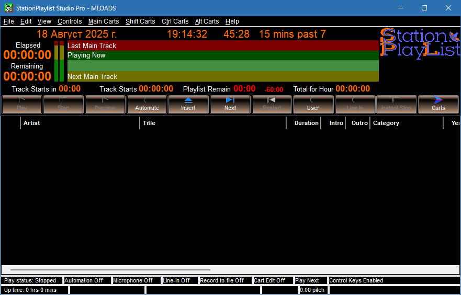Open the Ctrl Carts menu

point(175,21)
